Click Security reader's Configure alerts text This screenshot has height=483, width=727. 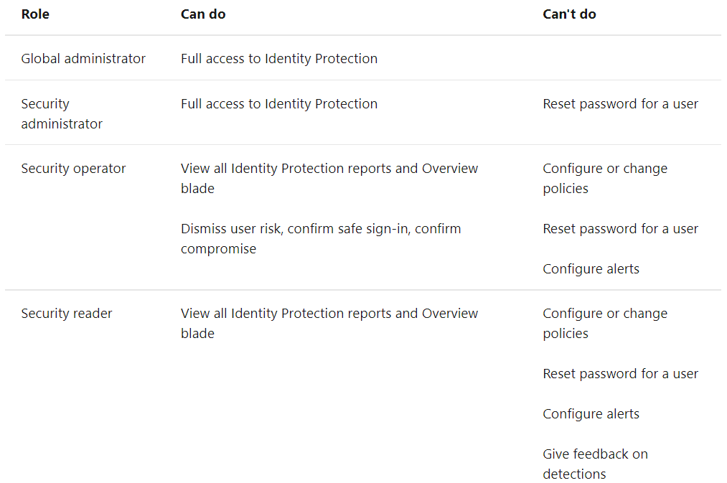tap(591, 414)
